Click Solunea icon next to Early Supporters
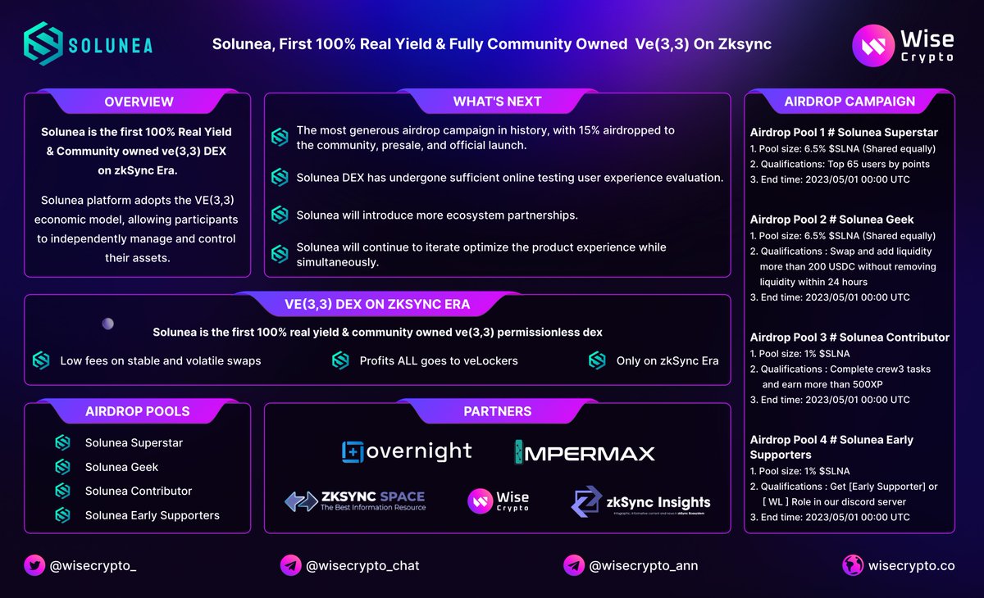This screenshot has width=984, height=598. coord(62,515)
